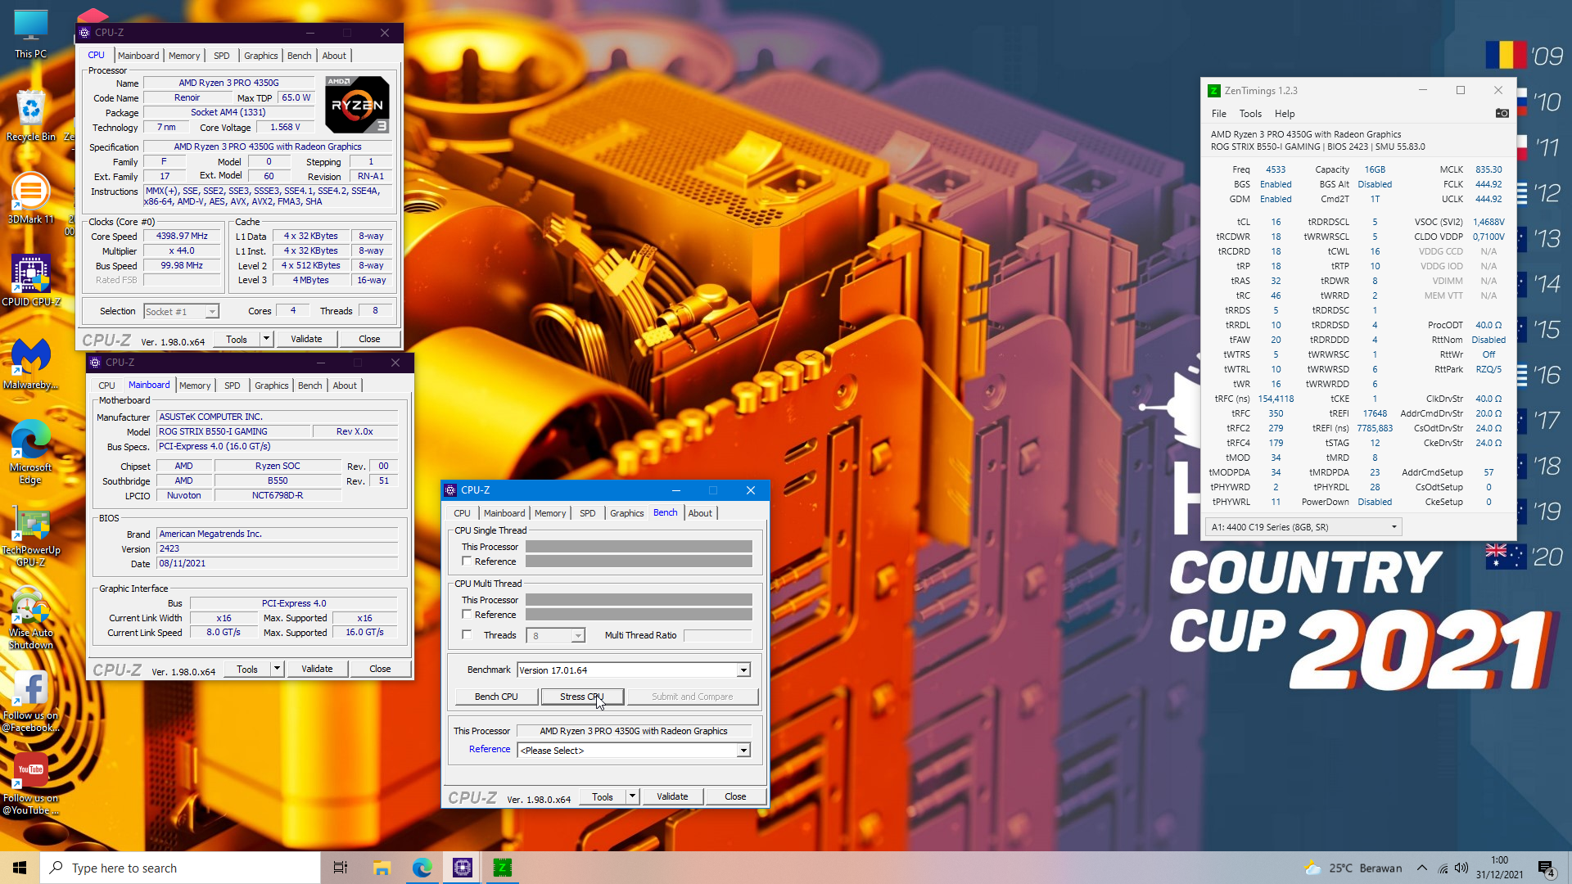Screen dimensions: 1572x884
Task: Open the network status tray icon
Action: coord(1443,868)
